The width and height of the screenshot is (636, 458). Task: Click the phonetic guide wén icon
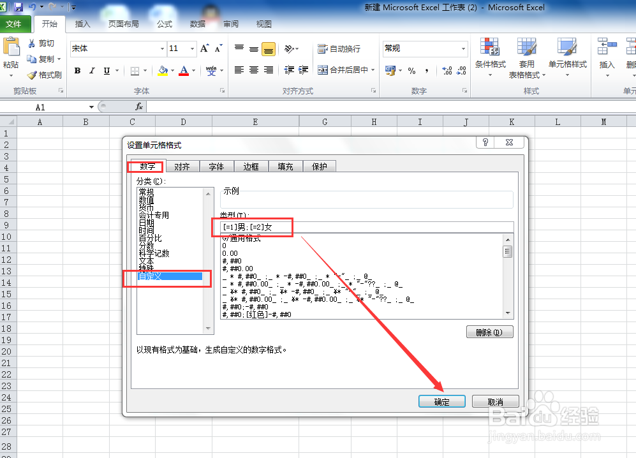[x=211, y=71]
